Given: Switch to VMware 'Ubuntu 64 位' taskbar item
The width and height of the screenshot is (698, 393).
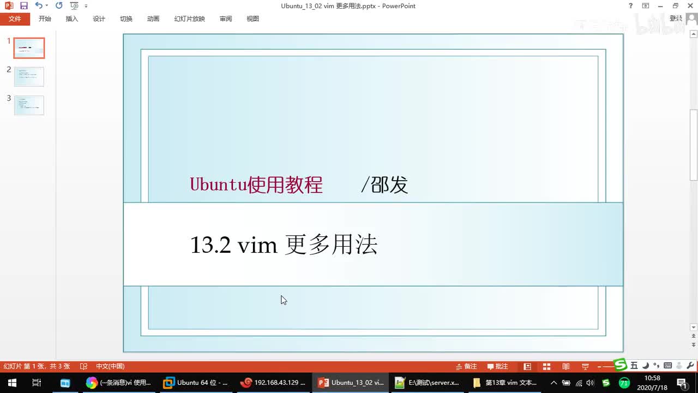Looking at the screenshot, I should 196,383.
